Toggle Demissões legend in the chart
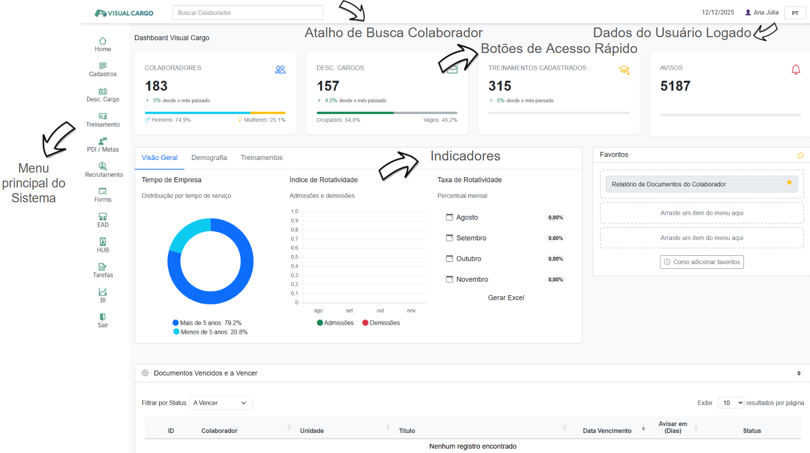The image size is (810, 453). click(x=381, y=323)
